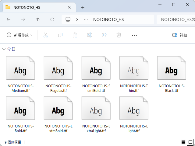Click the Share icon
This screenshot has height=146, width=195.
104,35
